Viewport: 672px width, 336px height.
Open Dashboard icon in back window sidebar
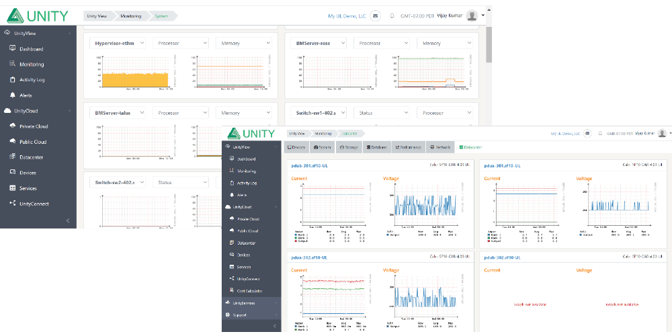[x=12, y=49]
